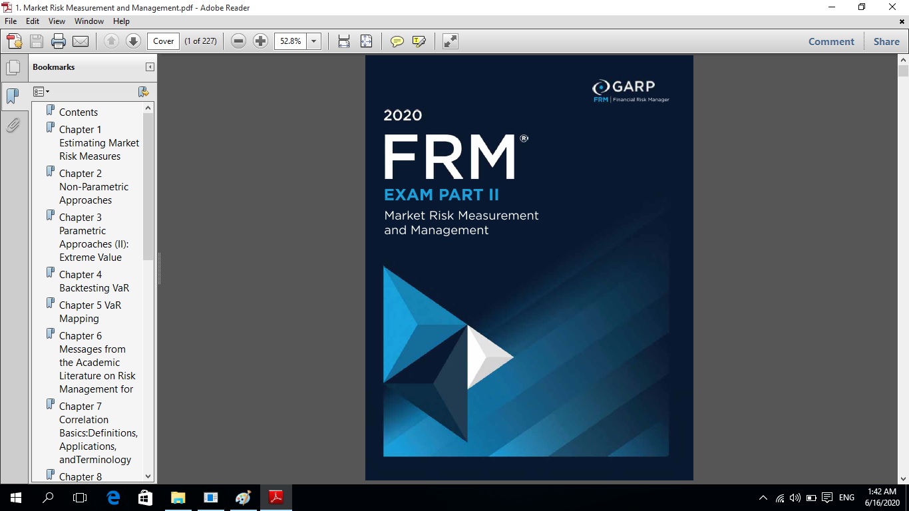The image size is (909, 511).
Task: Go to next page arrow
Action: tap(133, 41)
